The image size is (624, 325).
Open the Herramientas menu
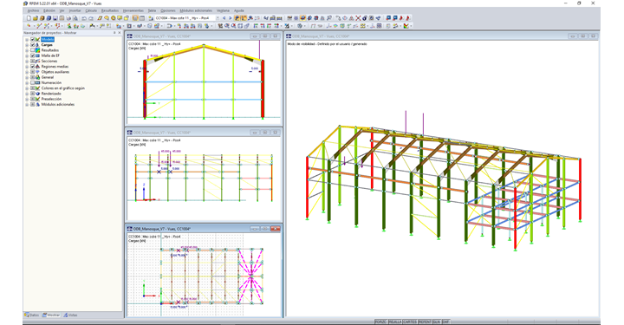click(x=133, y=10)
